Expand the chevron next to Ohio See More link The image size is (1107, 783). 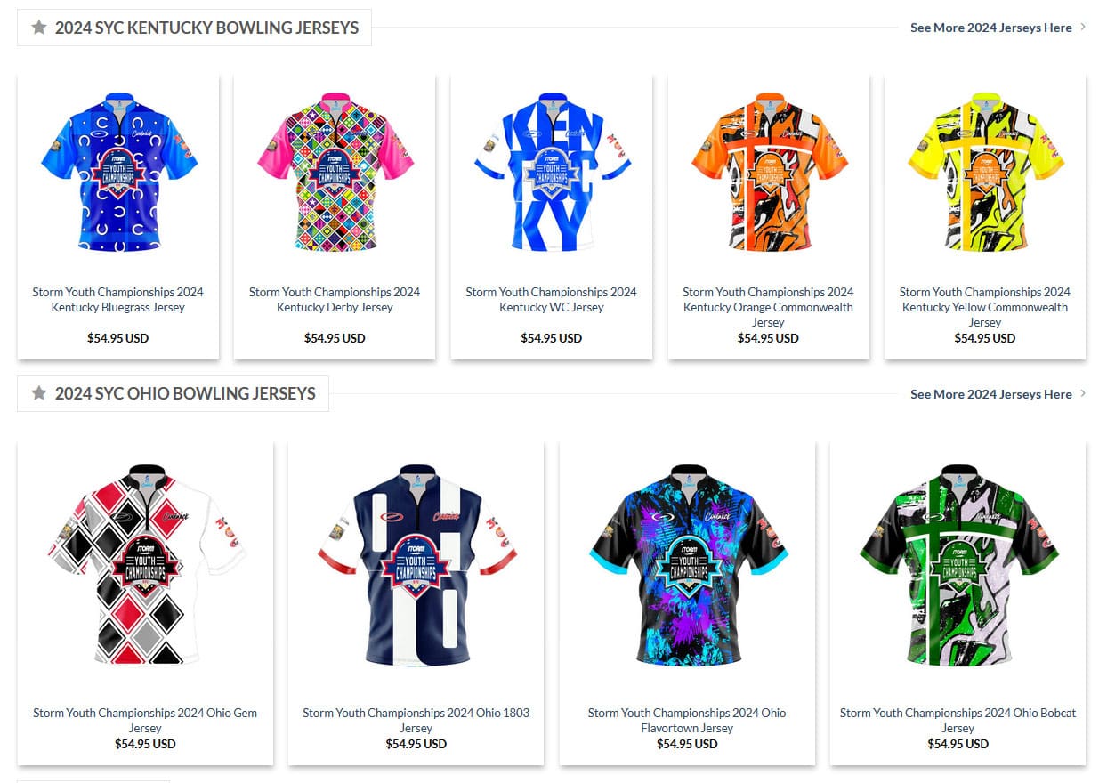click(1083, 393)
